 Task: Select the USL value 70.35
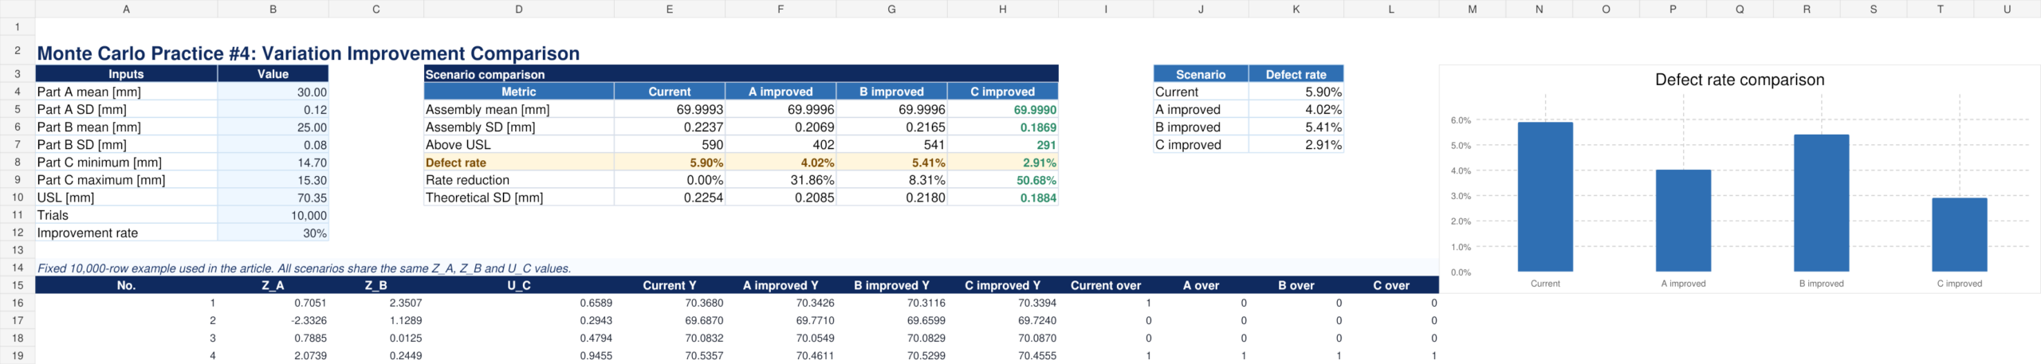(273, 198)
